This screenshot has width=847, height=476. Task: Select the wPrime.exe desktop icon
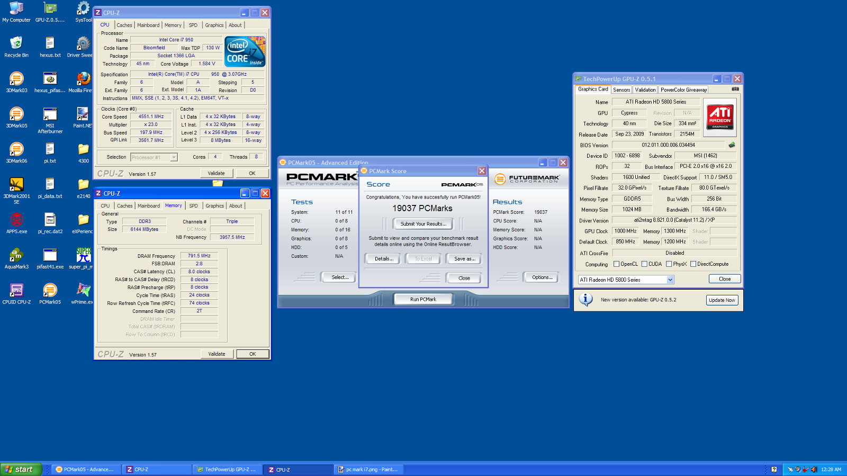point(83,293)
